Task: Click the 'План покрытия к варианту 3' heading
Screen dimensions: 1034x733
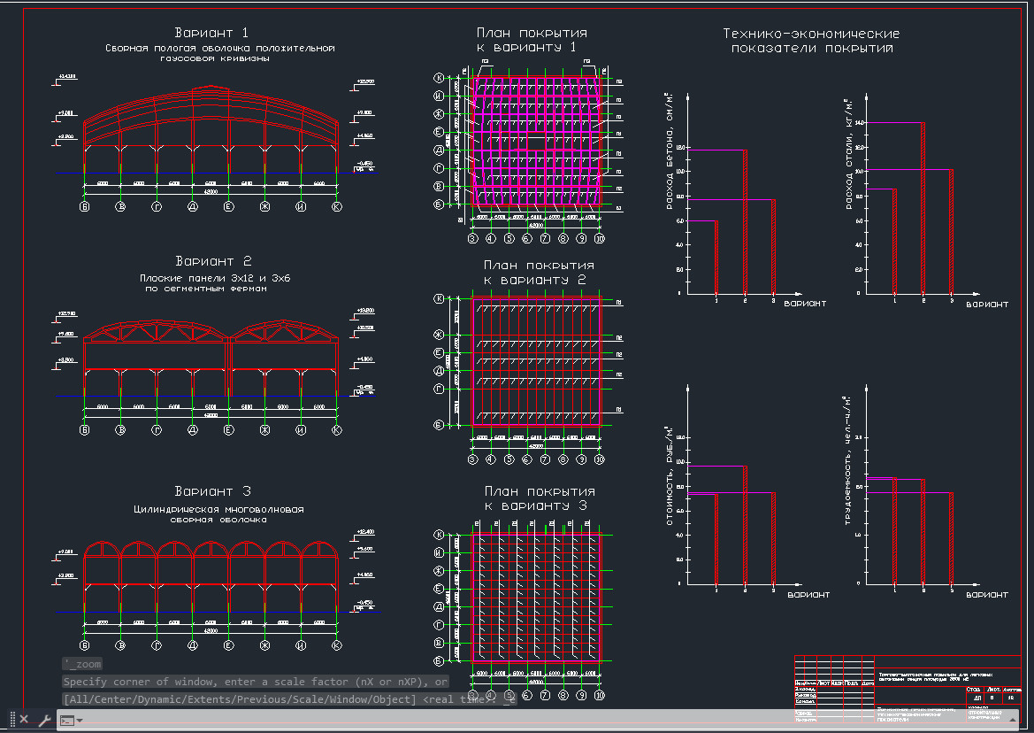Action: pos(538,498)
